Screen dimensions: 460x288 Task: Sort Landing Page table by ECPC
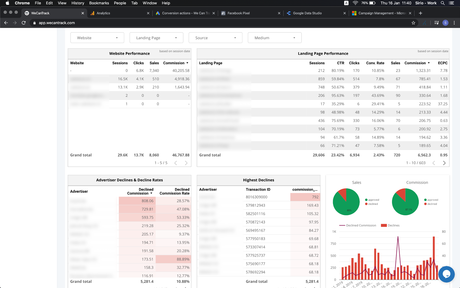(442, 63)
